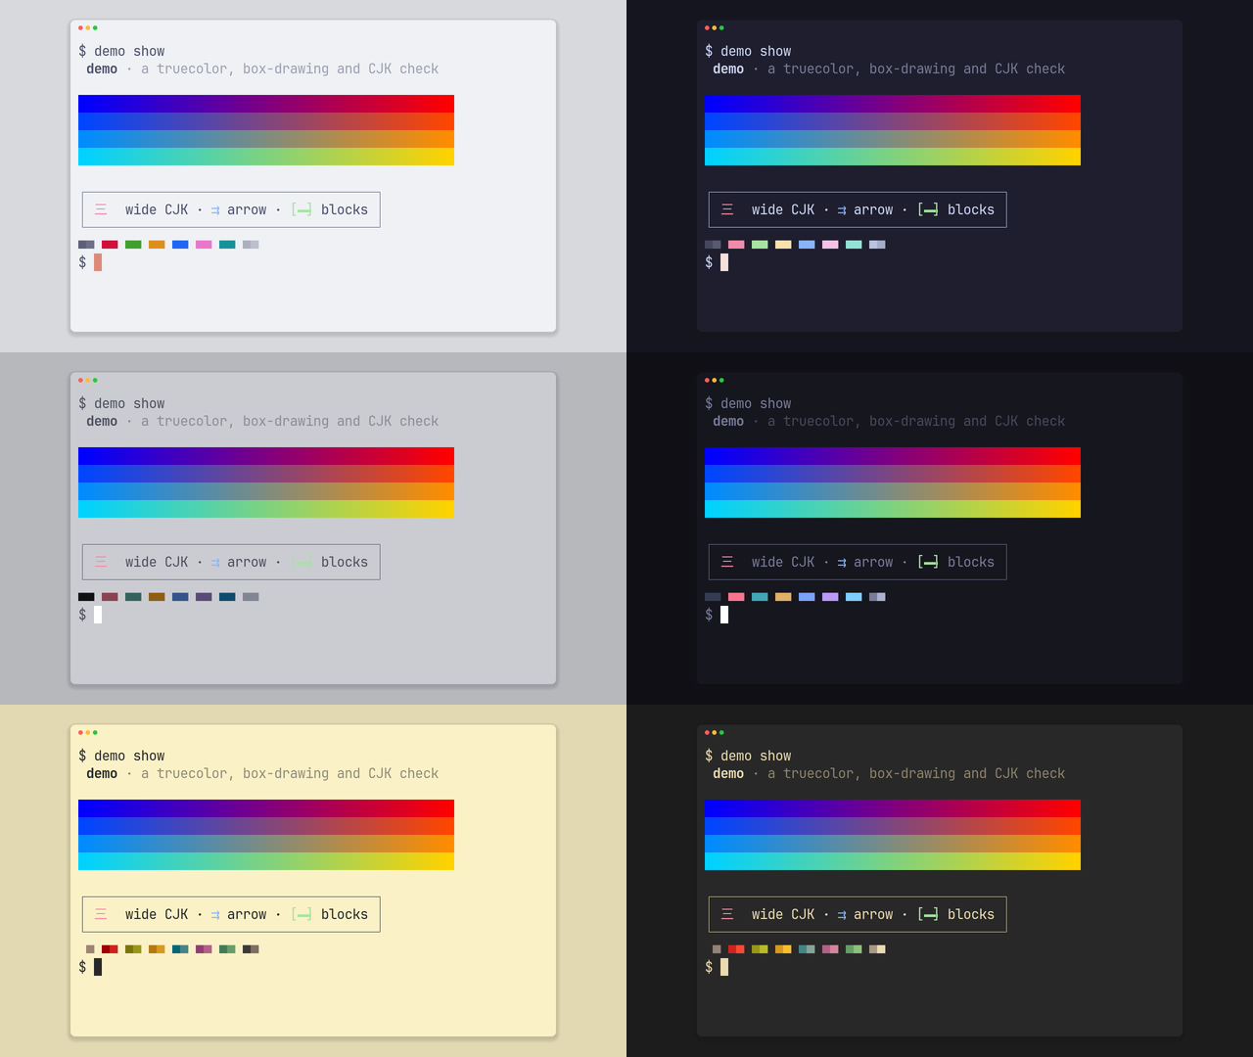The image size is (1253, 1057).
Task: Pick the purple palette swatch in middle-right dark terminal
Action: click(x=830, y=597)
